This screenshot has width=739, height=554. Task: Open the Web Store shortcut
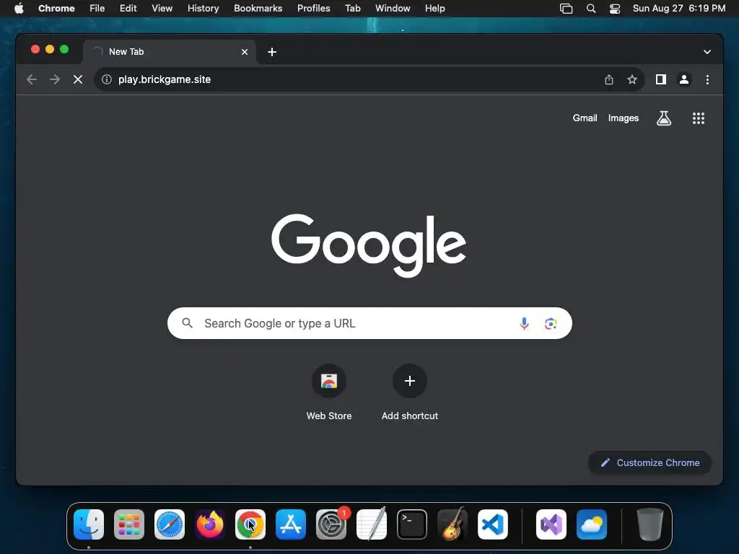point(329,393)
